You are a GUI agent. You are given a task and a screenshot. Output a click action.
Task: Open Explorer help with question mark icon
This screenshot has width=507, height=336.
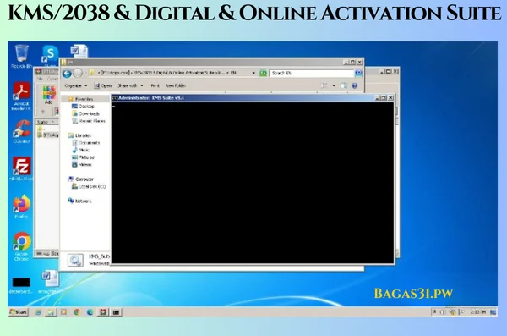tap(354, 85)
